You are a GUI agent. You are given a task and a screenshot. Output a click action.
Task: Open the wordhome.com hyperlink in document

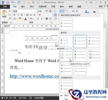(x=34, y=76)
